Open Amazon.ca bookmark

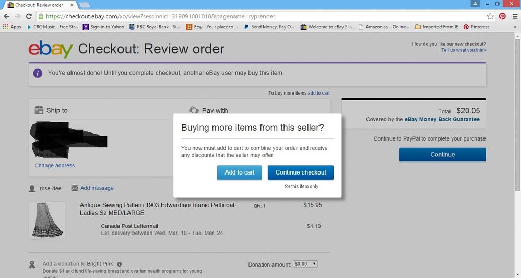tap(384, 27)
